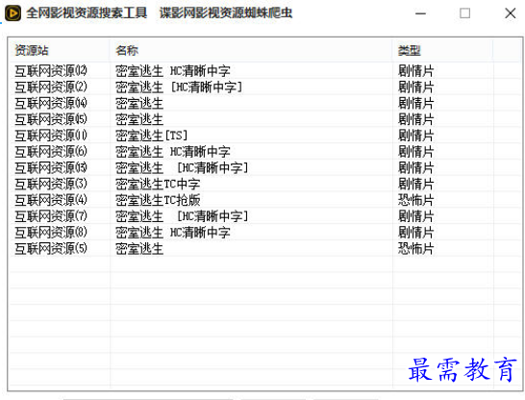Click name 密室逃生 in the 互联网资源(15) row
525x400 pixels.
point(139,119)
